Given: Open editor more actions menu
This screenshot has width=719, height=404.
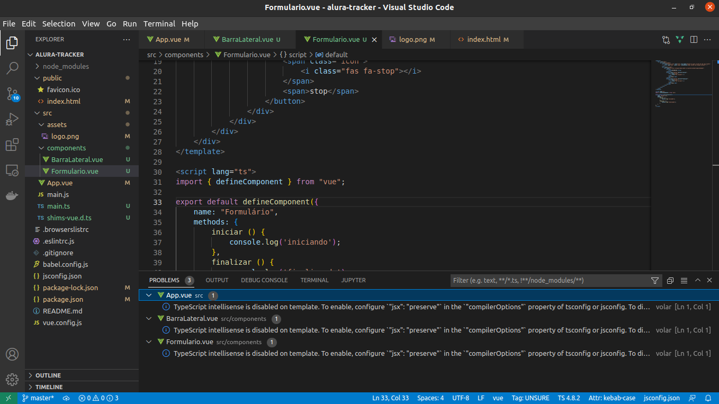Looking at the screenshot, I should (x=707, y=40).
